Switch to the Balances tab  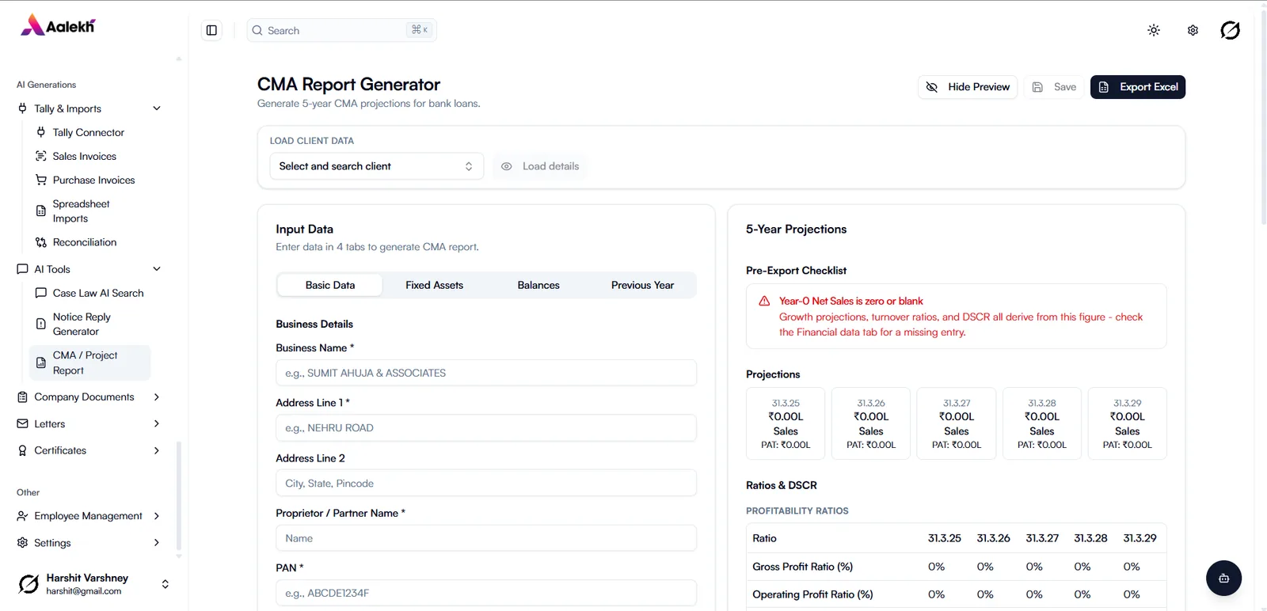tap(538, 285)
